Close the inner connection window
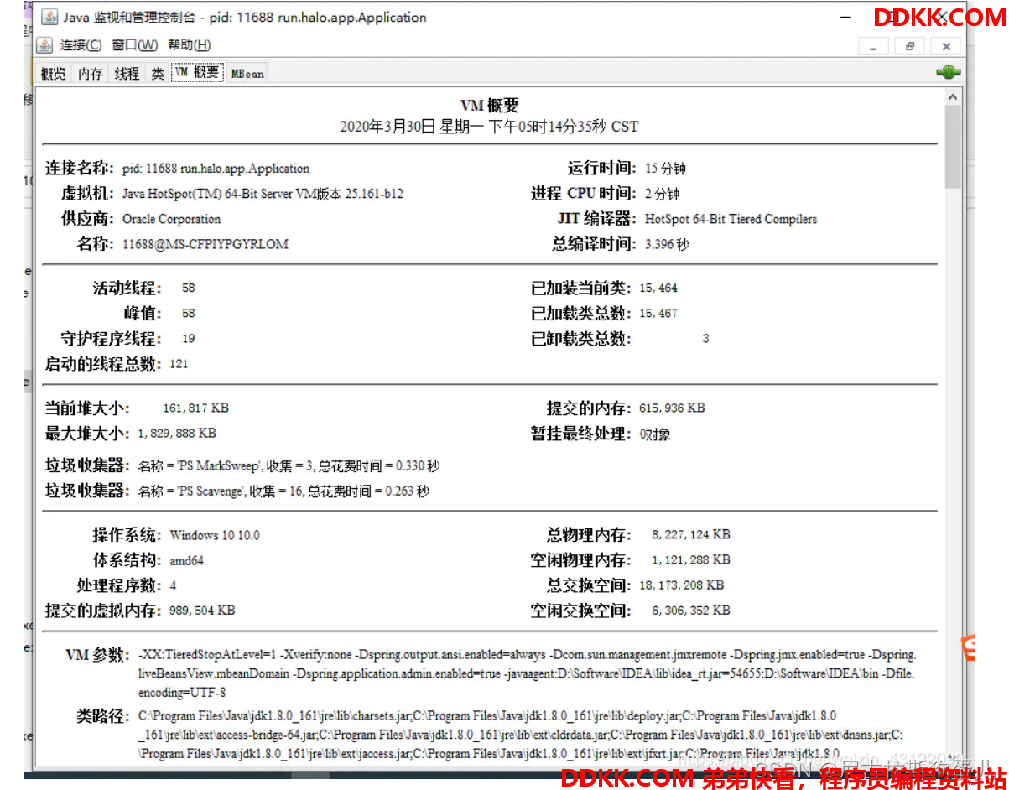Screen dimensions: 1009x790 (x=947, y=46)
